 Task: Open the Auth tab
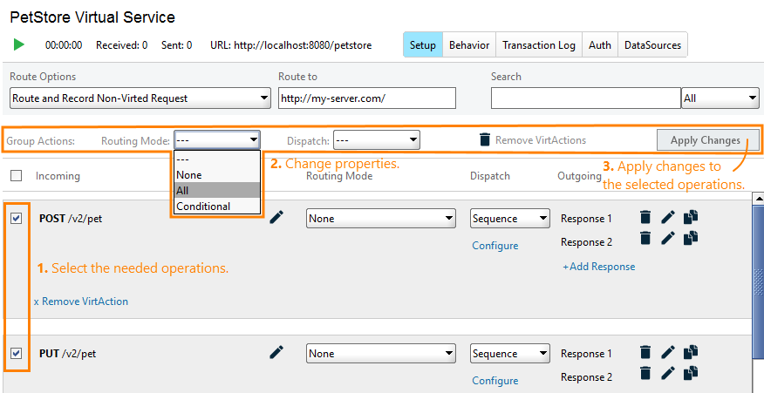[x=600, y=44]
